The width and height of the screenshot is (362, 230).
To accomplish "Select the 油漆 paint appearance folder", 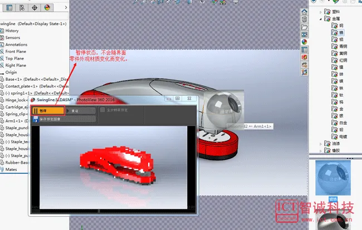I will (332, 144).
